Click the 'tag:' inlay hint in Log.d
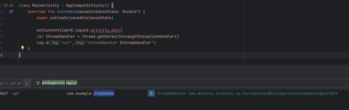The height and width of the screenshot is (110, 349). [x=55, y=43]
